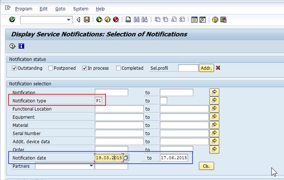Click Notification type field containing P1
The width and height of the screenshot is (284, 180).
(99, 101)
